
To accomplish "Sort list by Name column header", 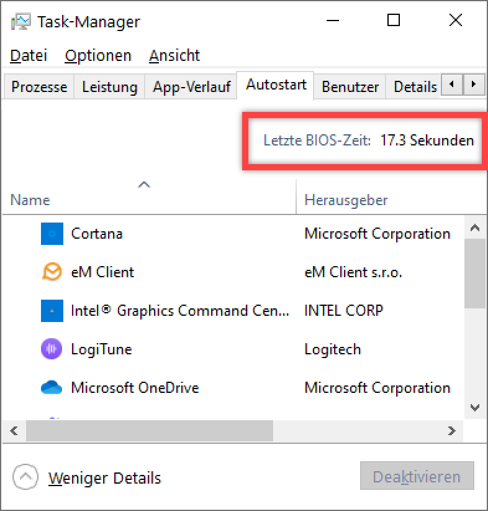I will click(30, 200).
